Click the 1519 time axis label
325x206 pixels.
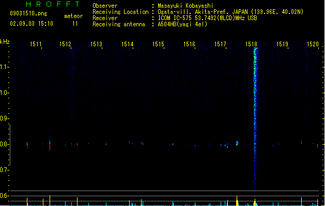point(282,44)
